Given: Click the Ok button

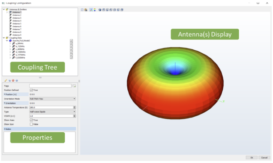Looking at the screenshot, I should (252, 158).
